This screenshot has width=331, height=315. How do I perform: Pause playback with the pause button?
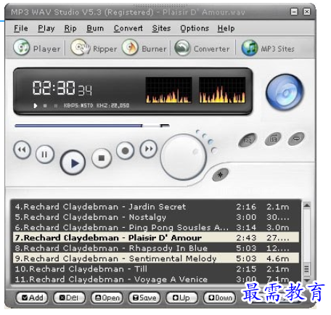coord(45,155)
